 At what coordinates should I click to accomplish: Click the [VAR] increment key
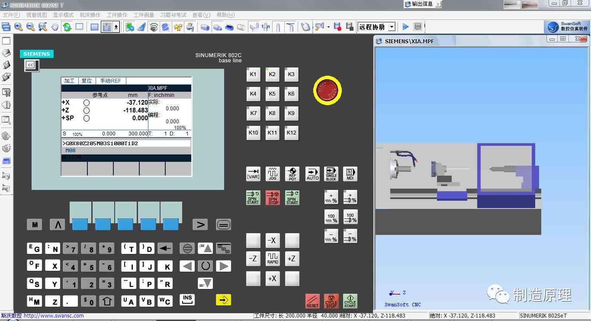pos(253,174)
